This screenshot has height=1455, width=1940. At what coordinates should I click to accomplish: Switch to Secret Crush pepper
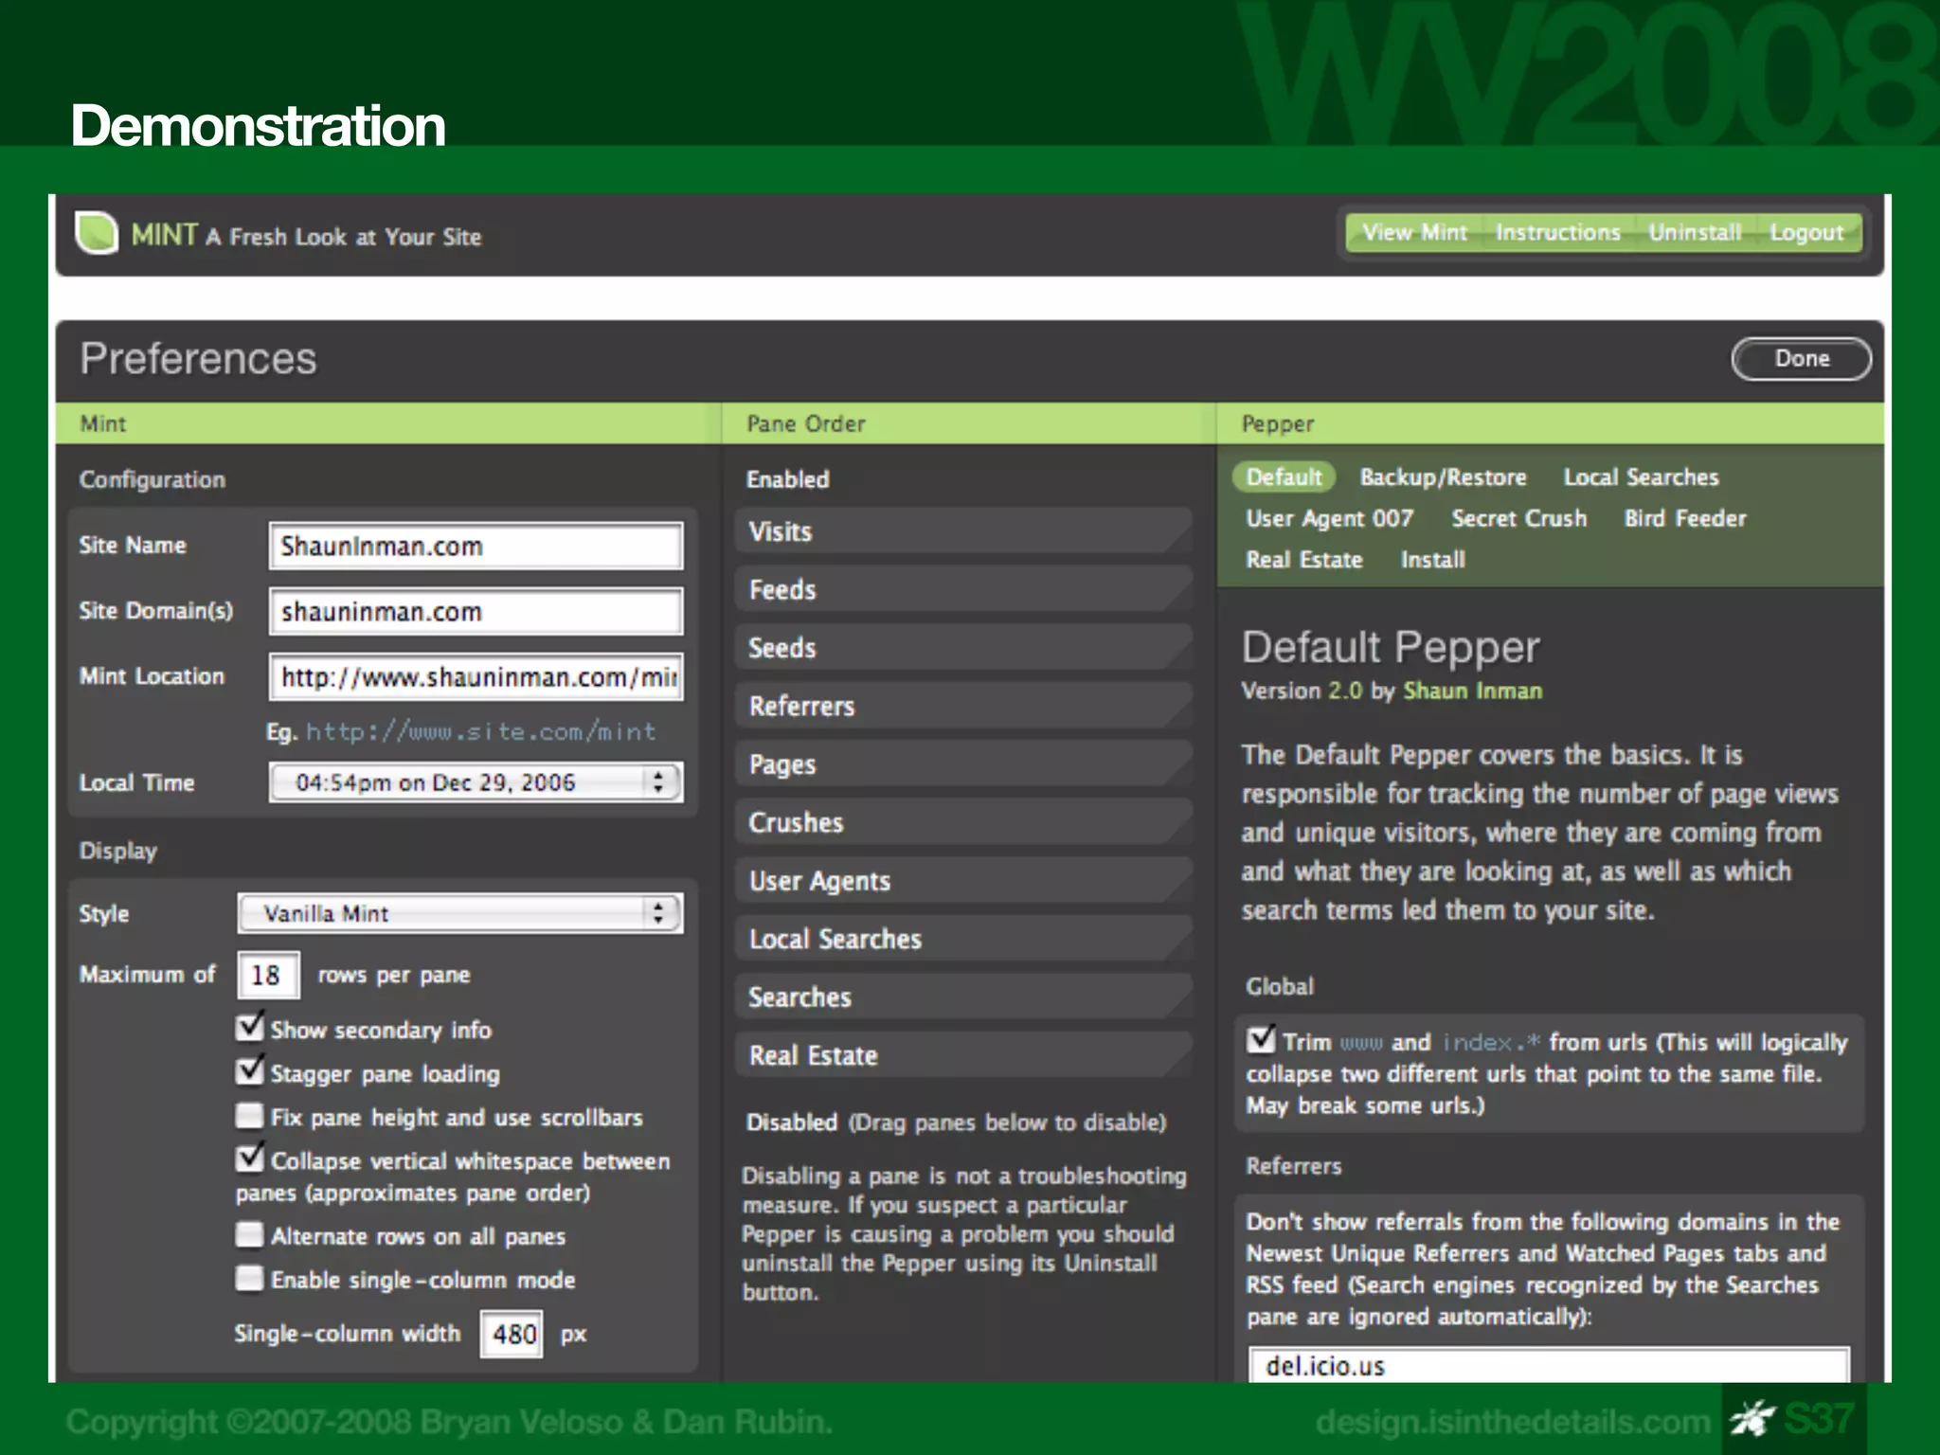(1518, 519)
